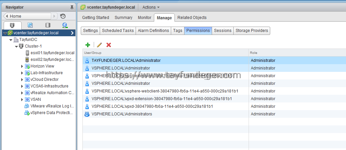Open the Related Objects tab
Screen dimensions: 346x150
tap(192, 17)
